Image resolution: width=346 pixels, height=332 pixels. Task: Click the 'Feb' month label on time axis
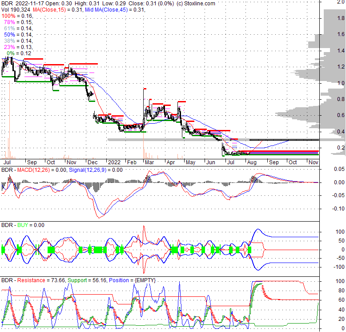tap(132, 162)
